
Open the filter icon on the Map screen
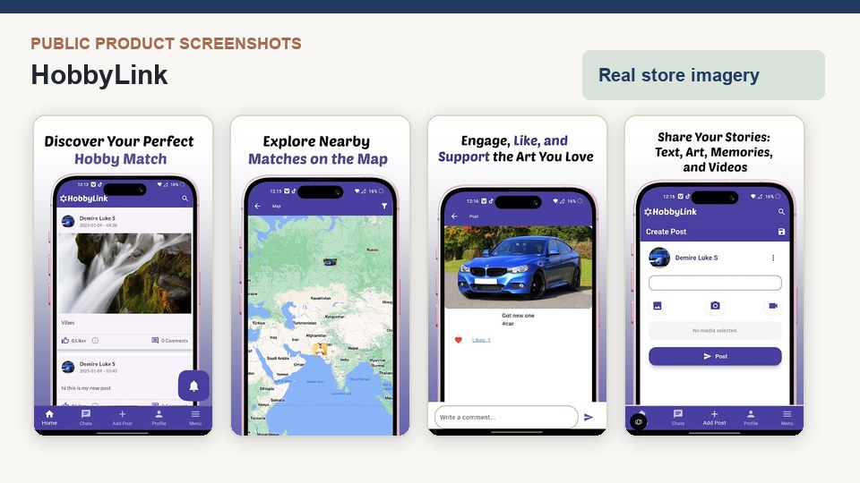pyautogui.click(x=384, y=206)
